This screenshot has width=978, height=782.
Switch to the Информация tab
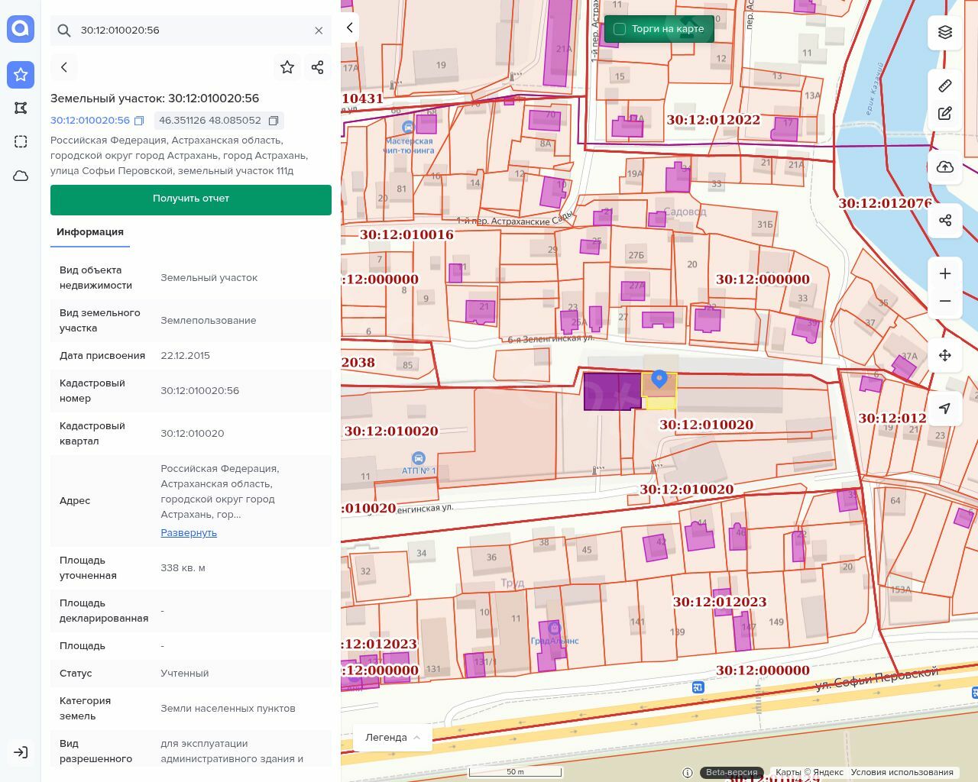(x=90, y=232)
